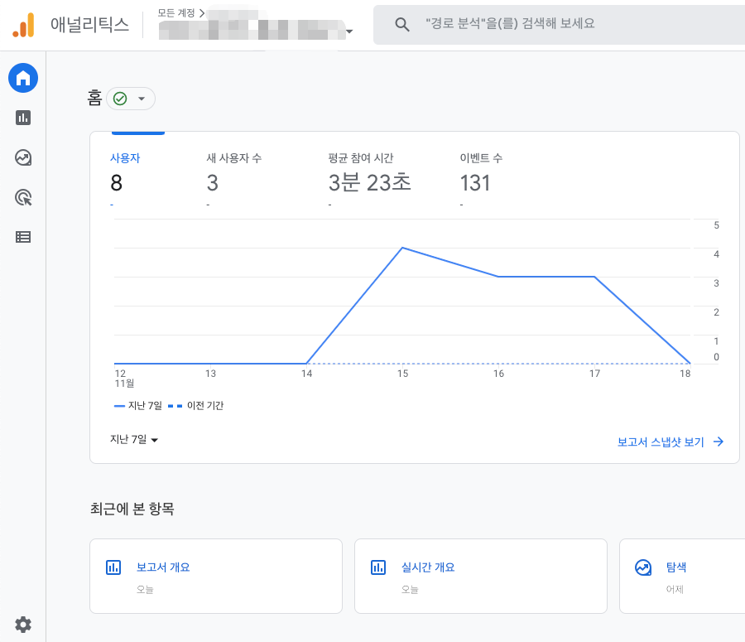Screen dimensions: 745x642
Task: Open Explore via the trending-line sidebar icon
Action: [22, 157]
